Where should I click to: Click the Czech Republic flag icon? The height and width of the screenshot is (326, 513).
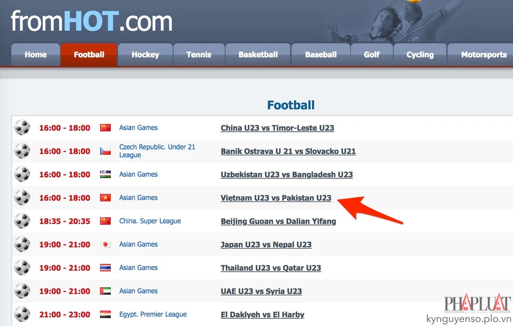(105, 151)
